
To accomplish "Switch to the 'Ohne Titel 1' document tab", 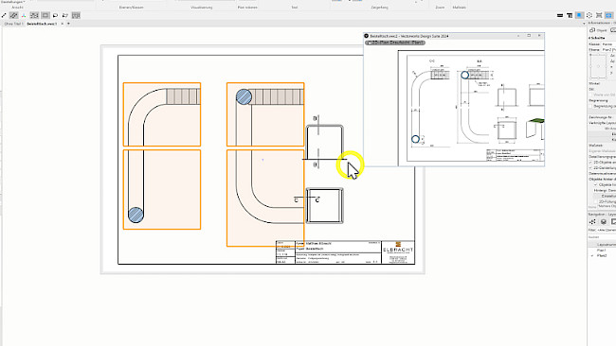I will (13, 24).
